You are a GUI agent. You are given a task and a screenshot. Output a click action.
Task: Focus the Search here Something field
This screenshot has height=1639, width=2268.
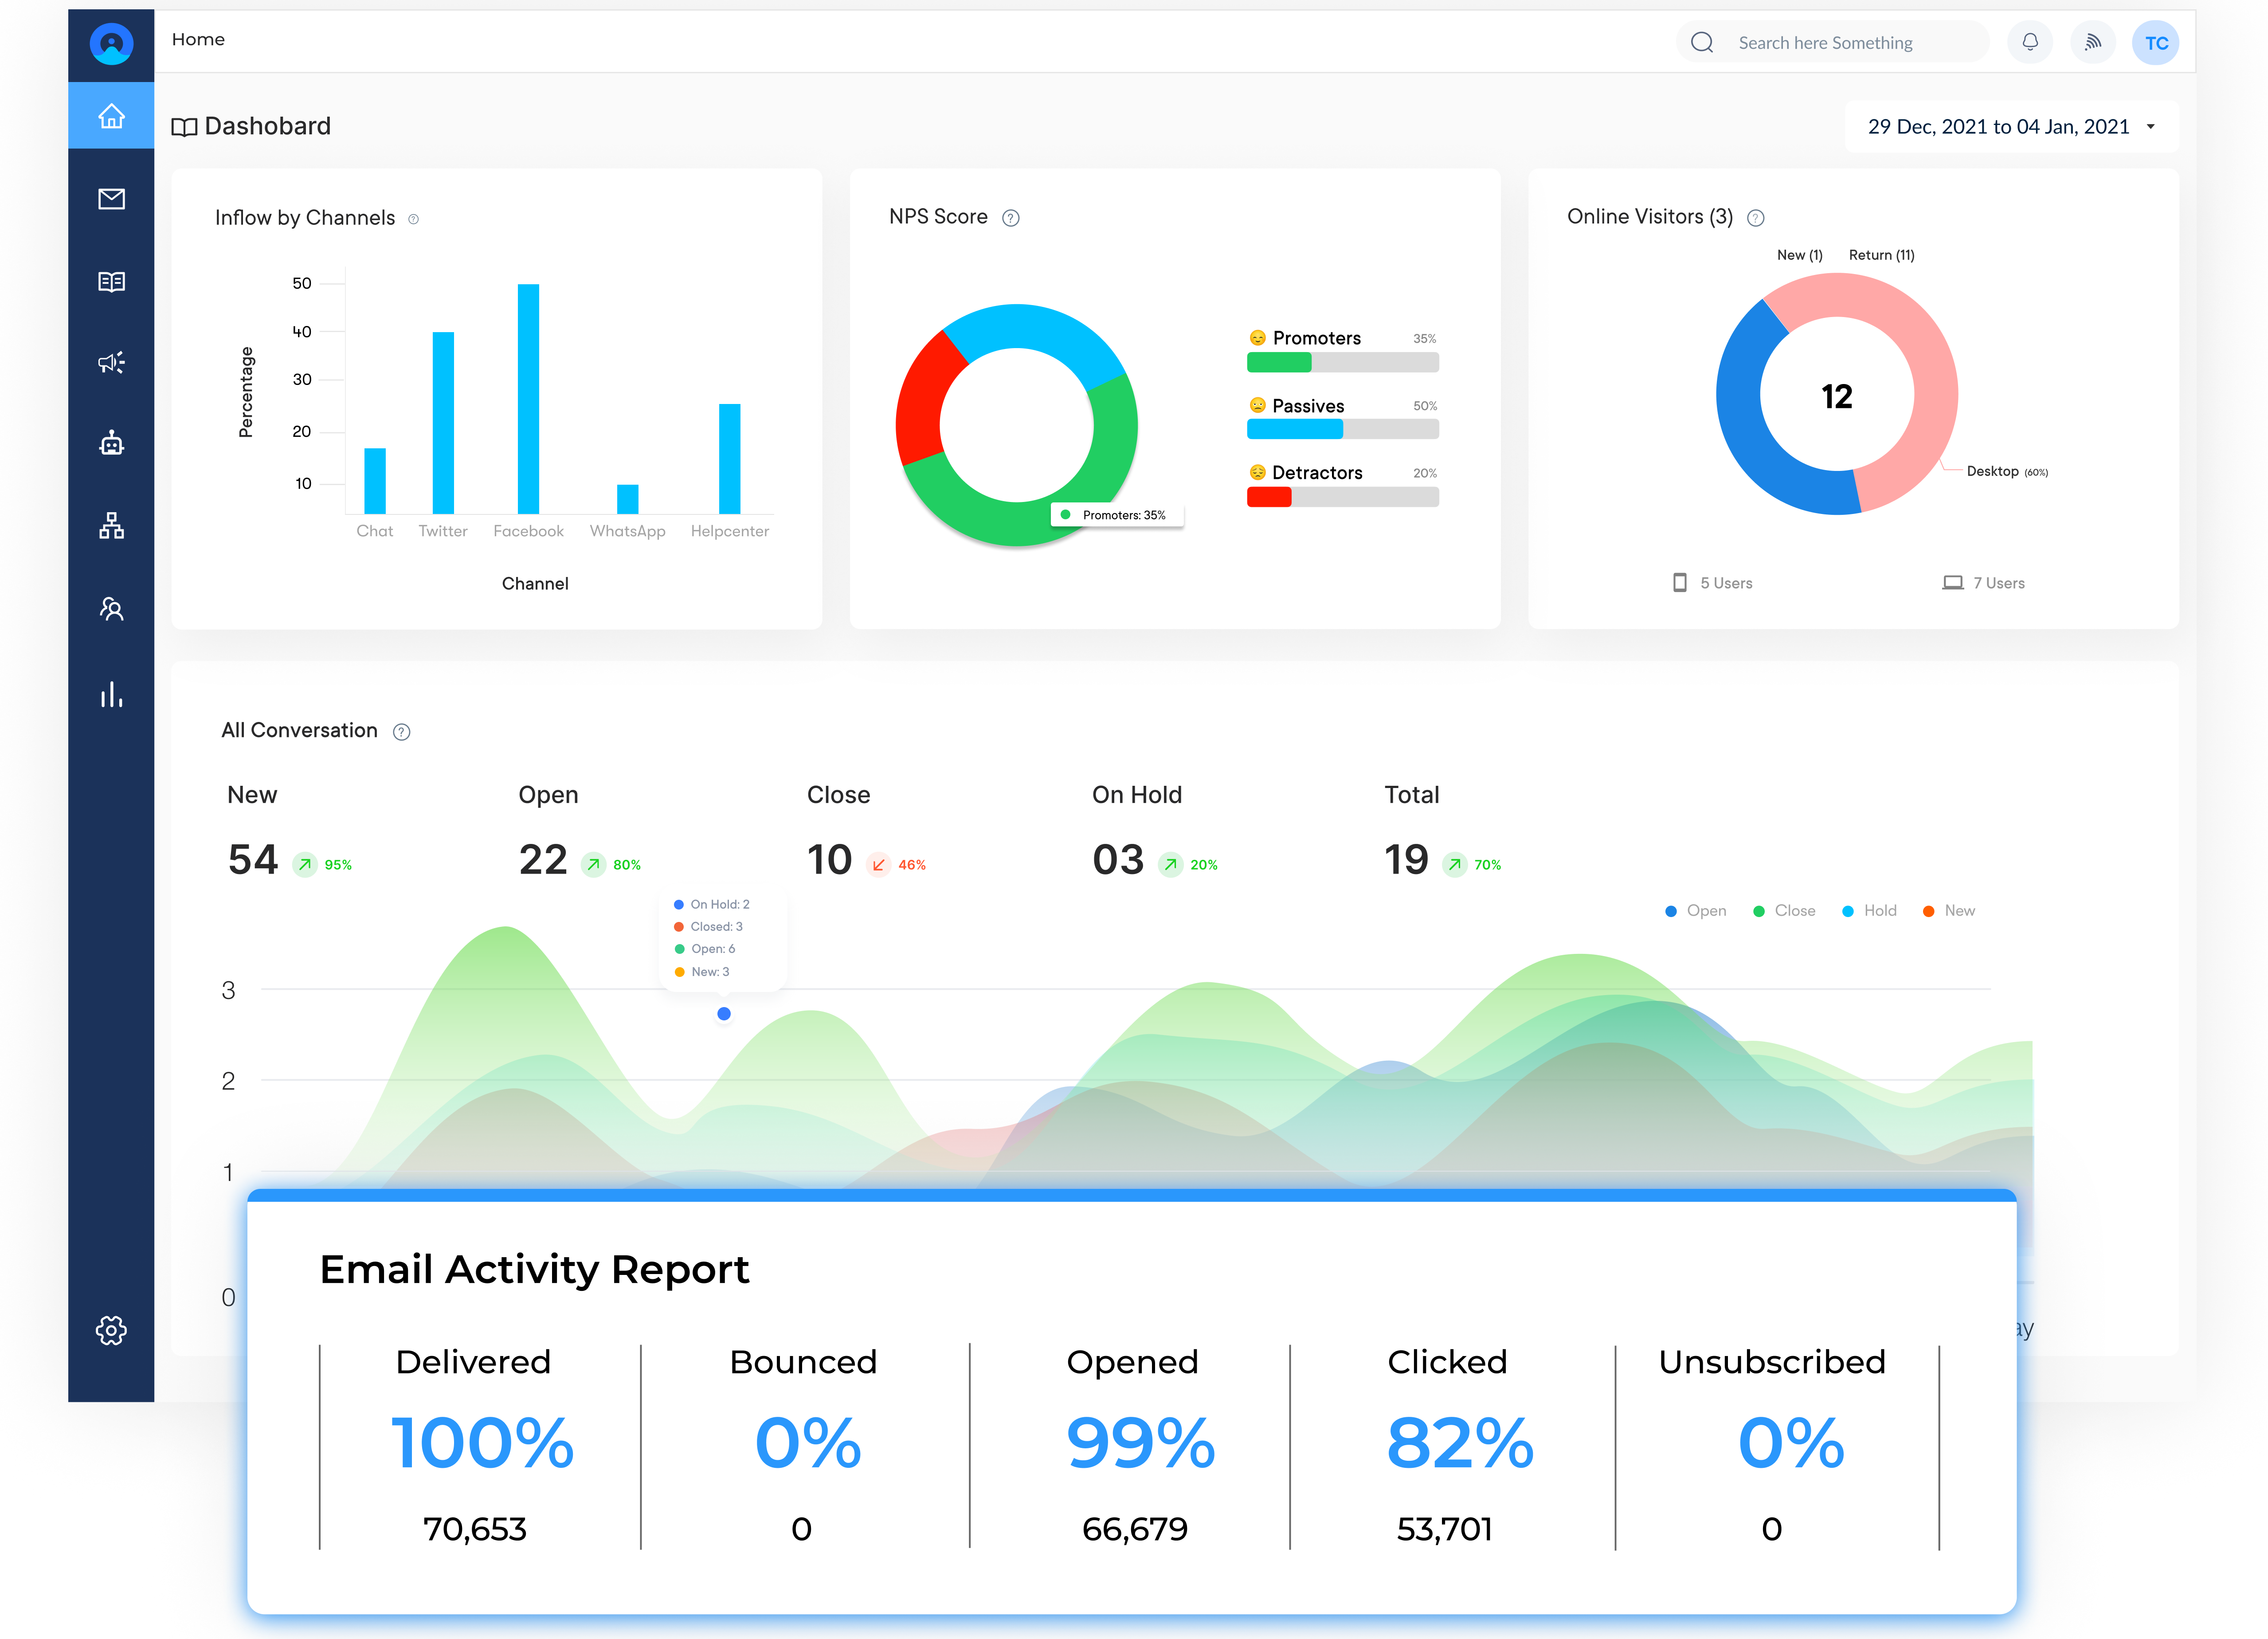(1832, 42)
